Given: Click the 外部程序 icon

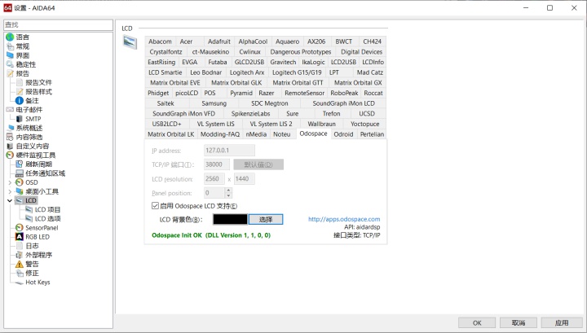Looking at the screenshot, I should [x=20, y=255].
